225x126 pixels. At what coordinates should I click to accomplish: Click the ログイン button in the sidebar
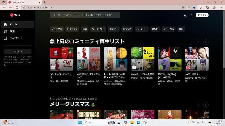17,52
